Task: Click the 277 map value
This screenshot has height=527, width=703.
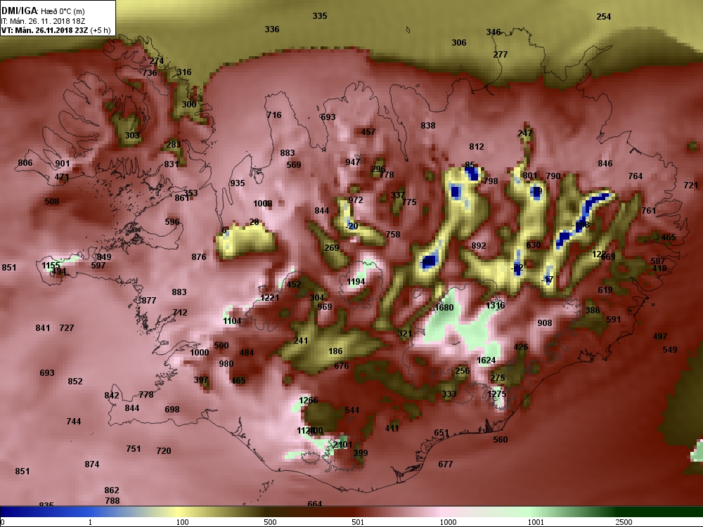Action: click(501, 55)
